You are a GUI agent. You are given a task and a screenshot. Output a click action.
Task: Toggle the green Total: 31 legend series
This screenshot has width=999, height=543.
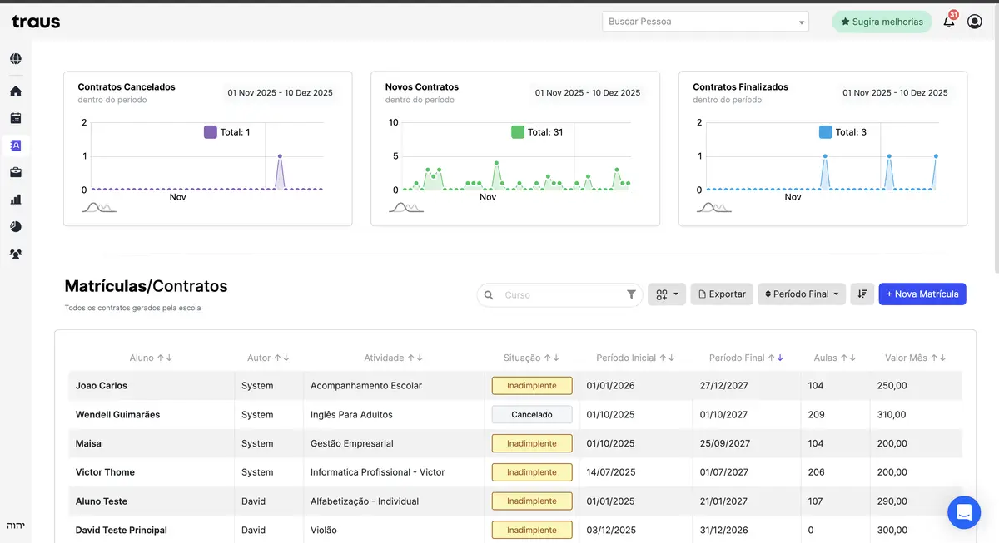click(x=536, y=132)
